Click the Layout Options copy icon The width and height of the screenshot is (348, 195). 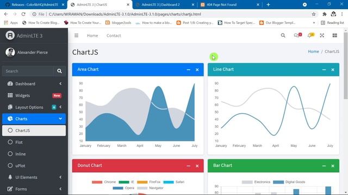(x=10, y=107)
